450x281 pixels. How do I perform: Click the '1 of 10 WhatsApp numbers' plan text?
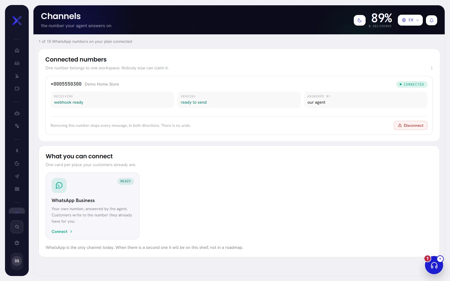pos(85,42)
